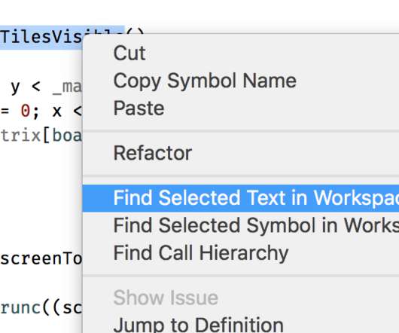This screenshot has height=333, width=399.
Task: Choose Jump to Definition entry
Action: pyautogui.click(x=241, y=325)
